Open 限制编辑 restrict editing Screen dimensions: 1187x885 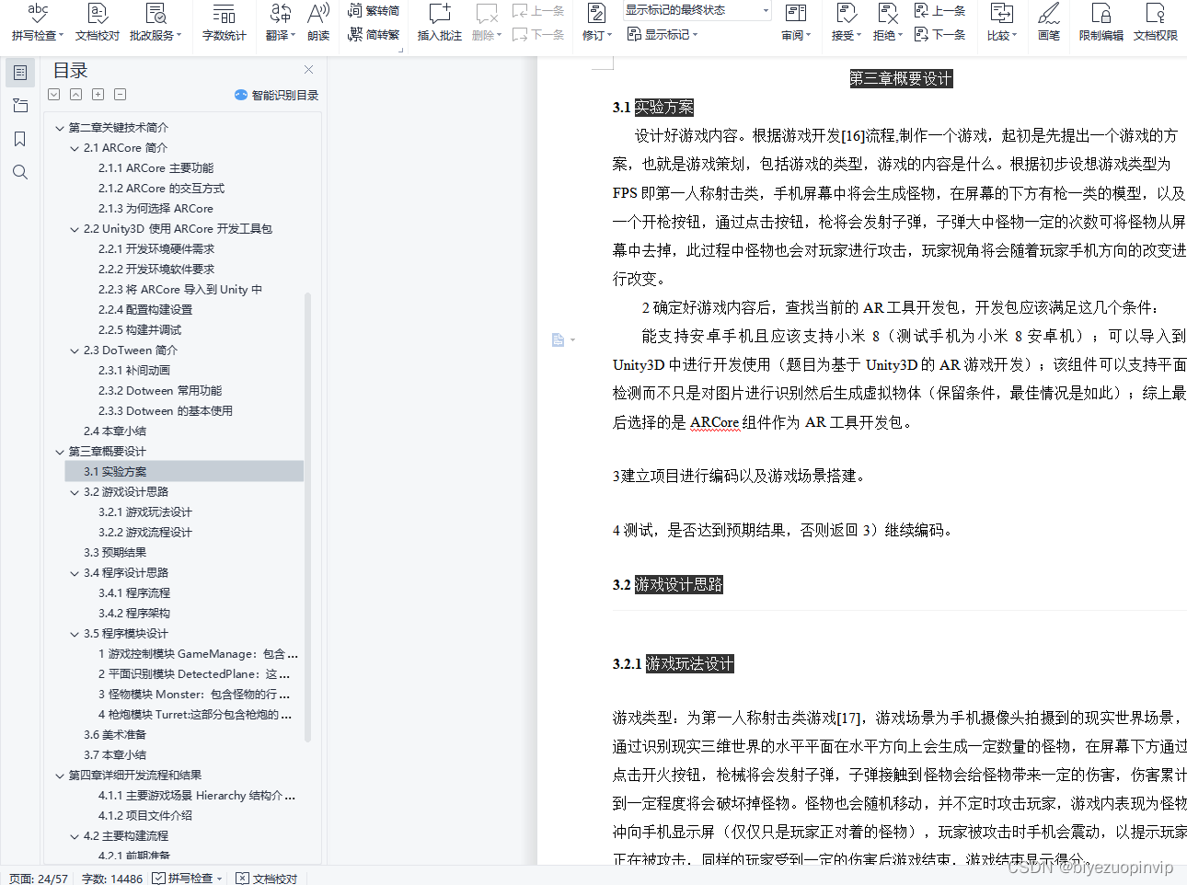1101,22
